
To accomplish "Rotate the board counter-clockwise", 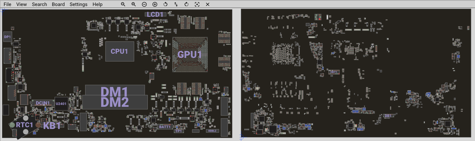I will point(165,4).
